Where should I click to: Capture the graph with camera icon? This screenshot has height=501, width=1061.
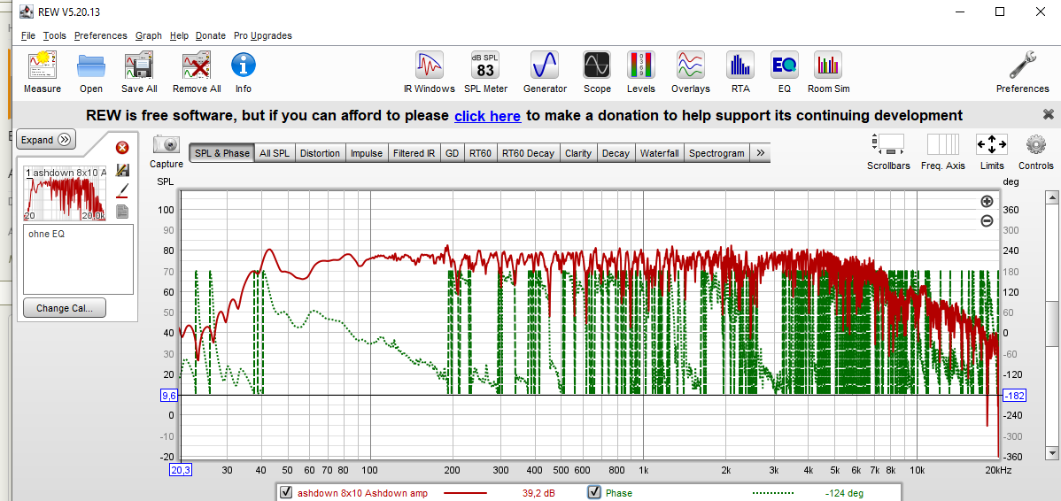[x=167, y=150]
